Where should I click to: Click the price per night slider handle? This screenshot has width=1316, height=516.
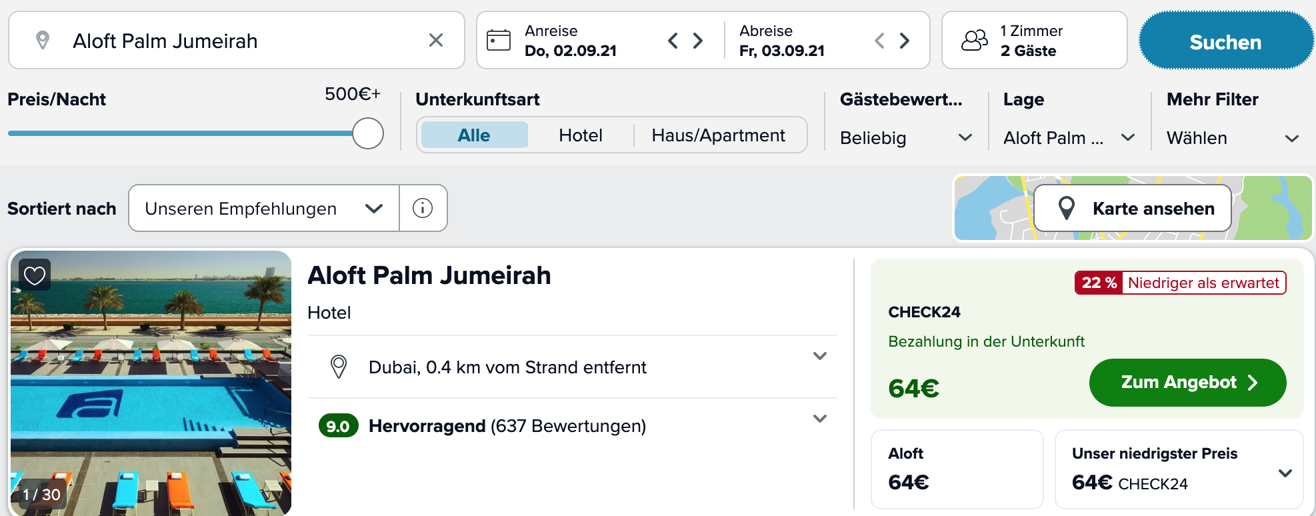(x=368, y=133)
